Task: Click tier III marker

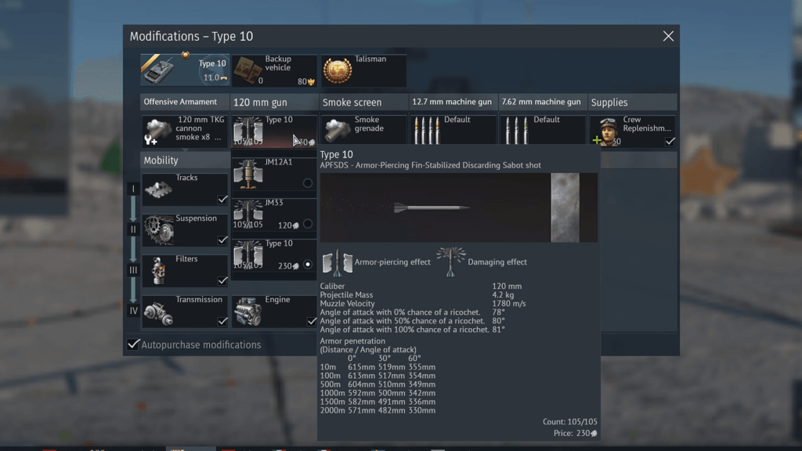Action: pos(133,270)
